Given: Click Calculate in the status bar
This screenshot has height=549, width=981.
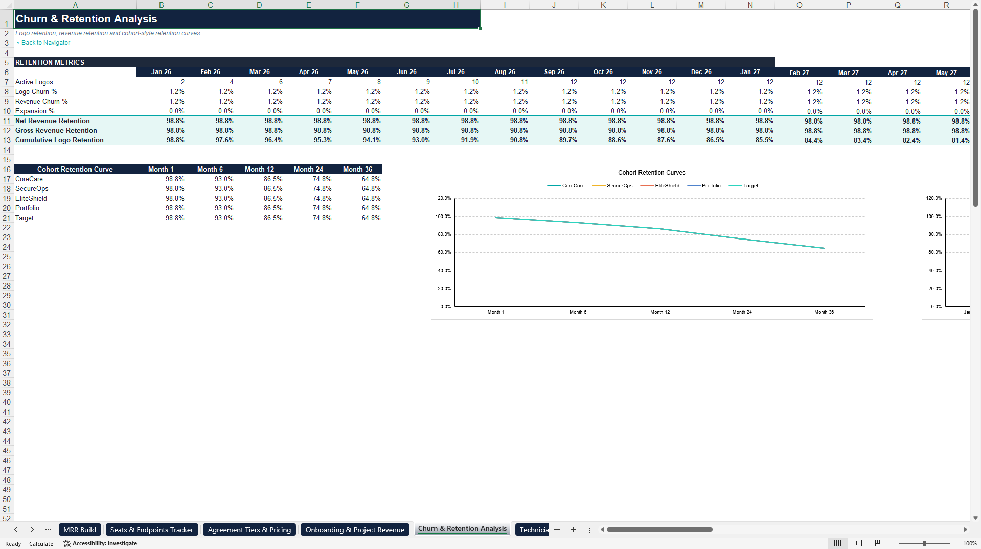Looking at the screenshot, I should 41,544.
